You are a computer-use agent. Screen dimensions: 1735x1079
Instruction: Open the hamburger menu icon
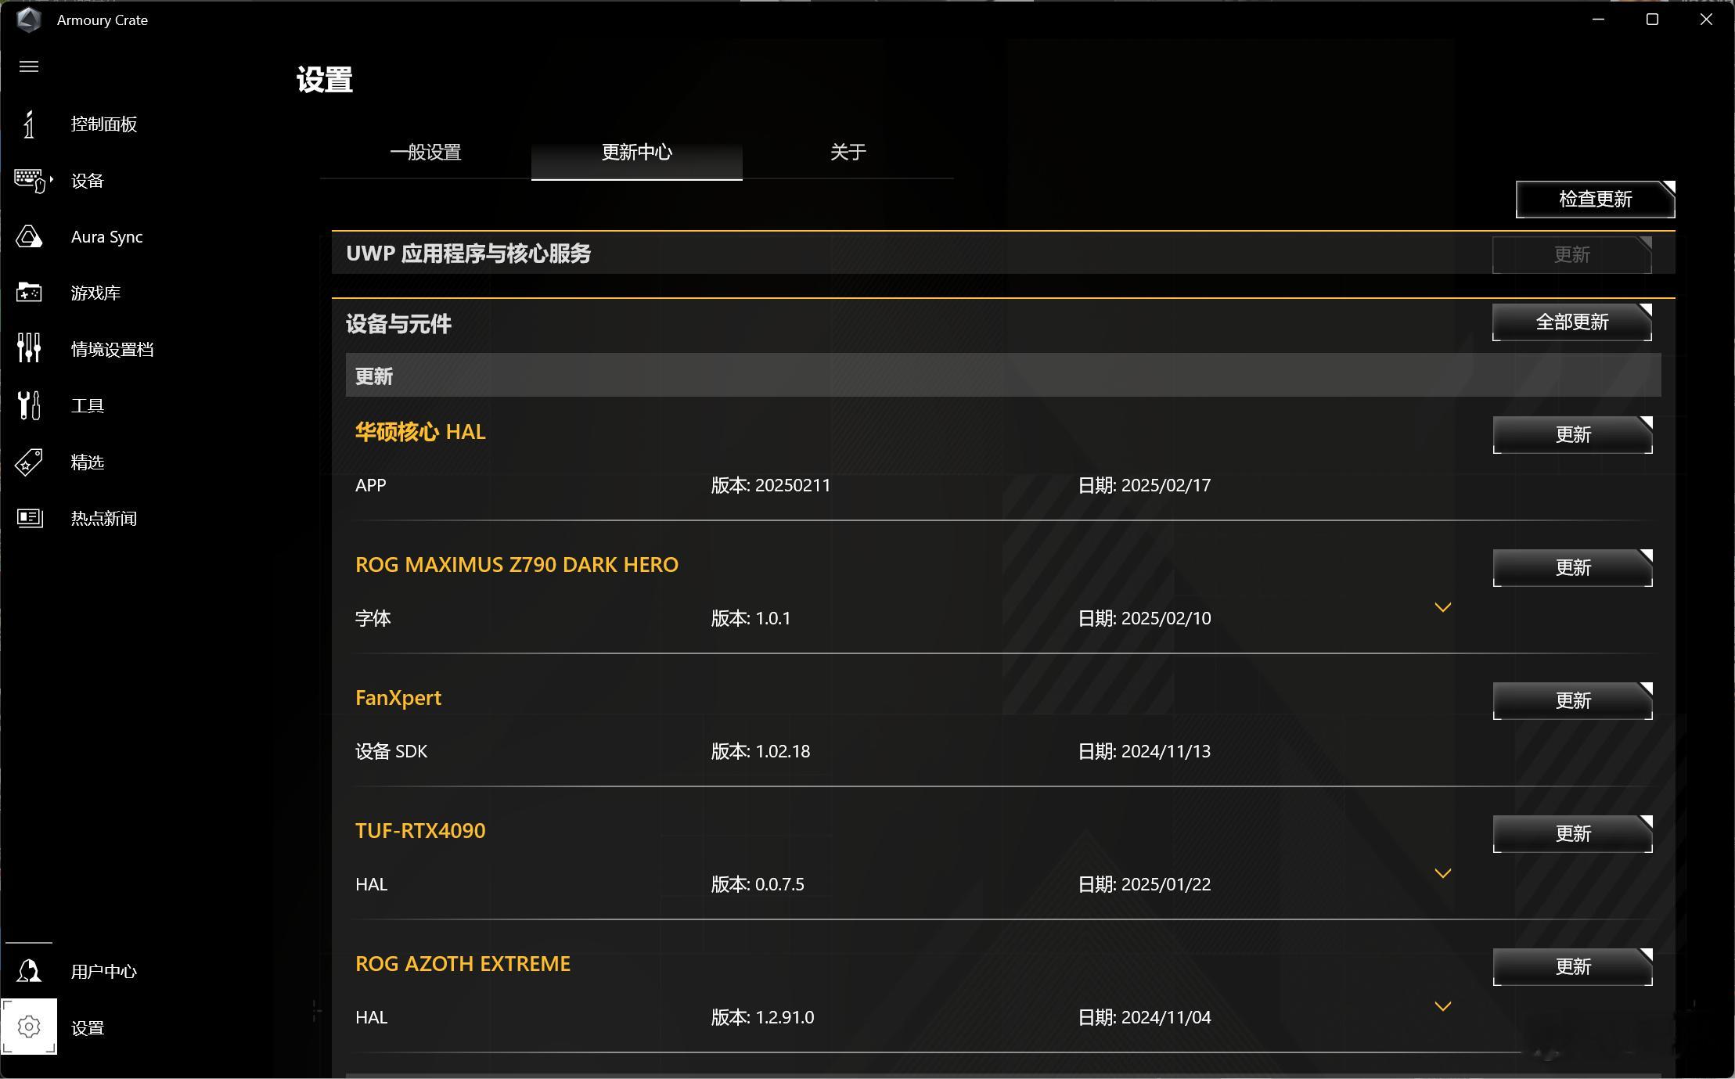pyautogui.click(x=29, y=67)
